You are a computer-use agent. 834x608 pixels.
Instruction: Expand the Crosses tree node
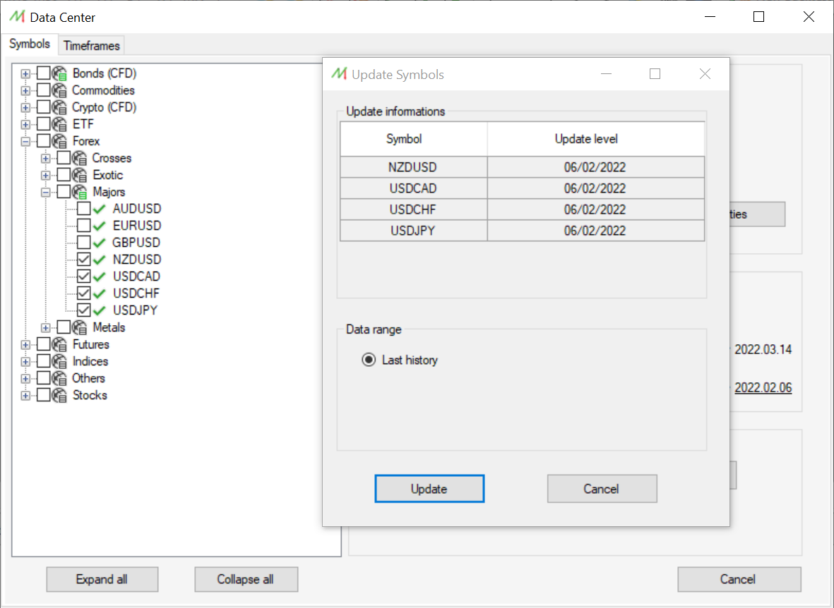[x=46, y=159]
